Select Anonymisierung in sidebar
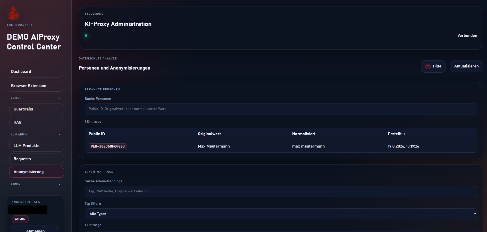This screenshot has width=487, height=232. point(37,172)
